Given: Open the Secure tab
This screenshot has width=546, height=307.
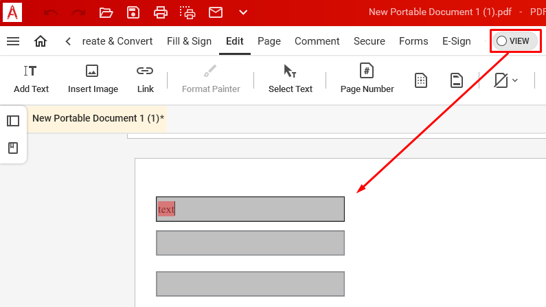Looking at the screenshot, I should (x=369, y=41).
